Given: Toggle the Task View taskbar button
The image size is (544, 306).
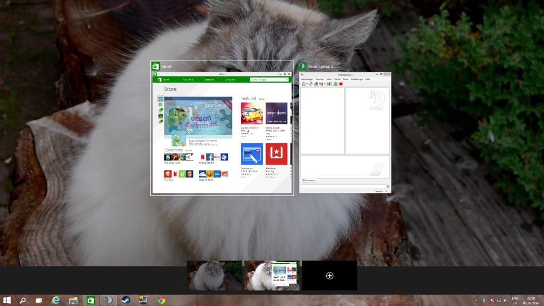Looking at the screenshot, I should point(38,300).
